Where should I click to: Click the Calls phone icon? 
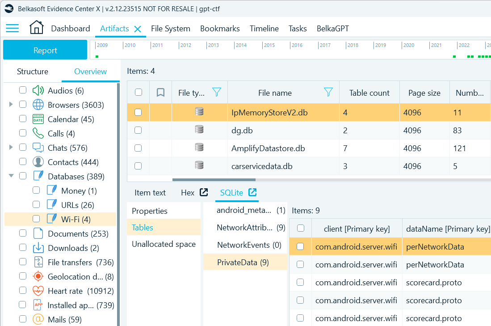point(38,133)
